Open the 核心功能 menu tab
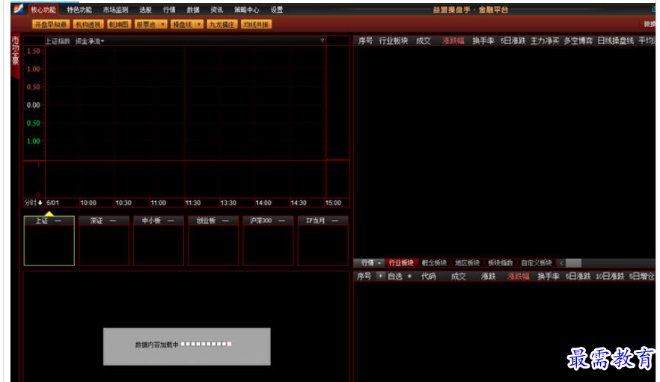Screen dimensions: 660x382 (x=43, y=9)
